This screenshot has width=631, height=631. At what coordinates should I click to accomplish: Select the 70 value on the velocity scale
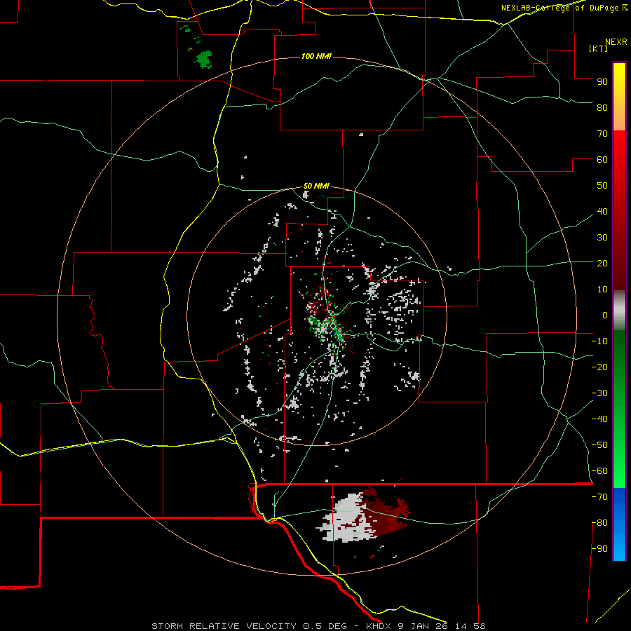tap(602, 134)
